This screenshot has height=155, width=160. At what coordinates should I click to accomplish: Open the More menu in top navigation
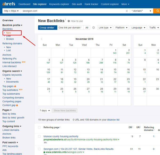pos(125,4)
